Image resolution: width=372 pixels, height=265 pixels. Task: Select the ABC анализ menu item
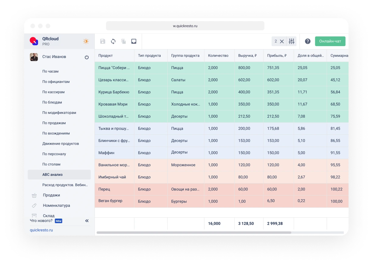(x=52, y=175)
